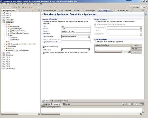The image size is (148, 118).
Task: Click the External Tools toolbar icon
Action: [x=23, y=7]
